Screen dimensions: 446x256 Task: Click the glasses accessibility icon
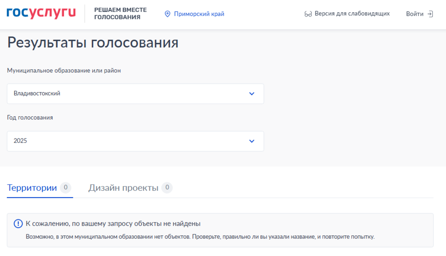(308, 14)
